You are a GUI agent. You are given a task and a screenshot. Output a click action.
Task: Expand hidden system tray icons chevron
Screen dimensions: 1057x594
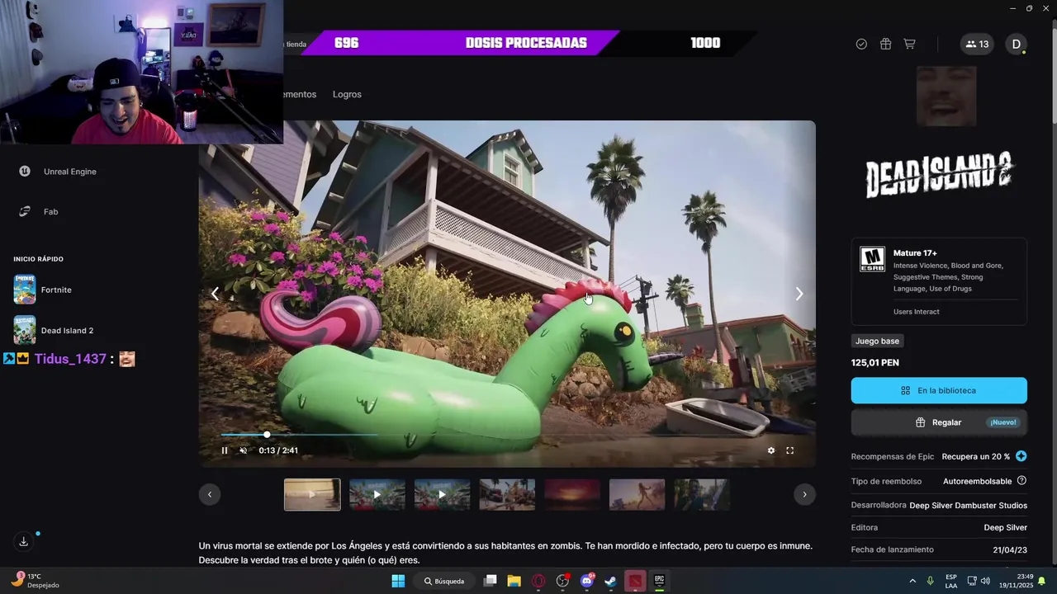click(912, 581)
